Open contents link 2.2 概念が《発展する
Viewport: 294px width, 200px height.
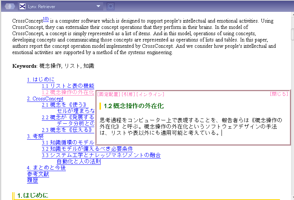pyautogui.click(x=68, y=117)
